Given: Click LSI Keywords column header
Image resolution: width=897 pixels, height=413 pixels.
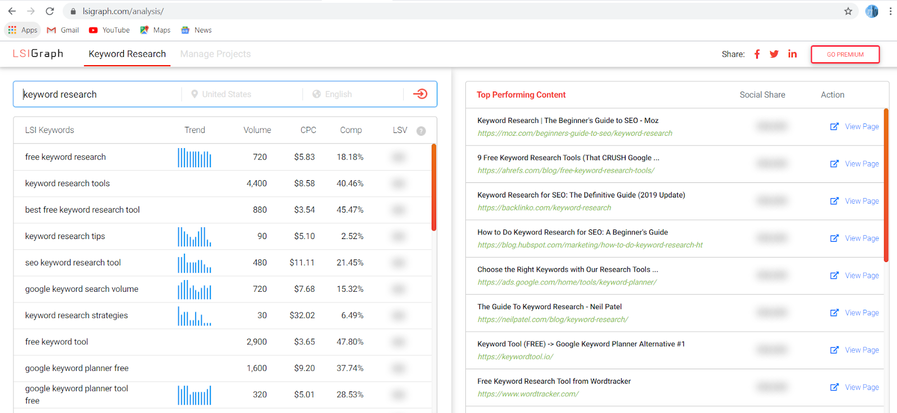Looking at the screenshot, I should 49,130.
